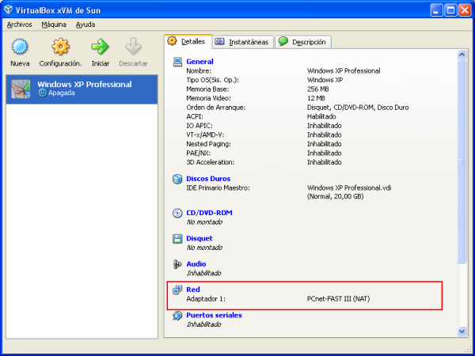
Task: Open the Archivos menu
Action: 19,25
